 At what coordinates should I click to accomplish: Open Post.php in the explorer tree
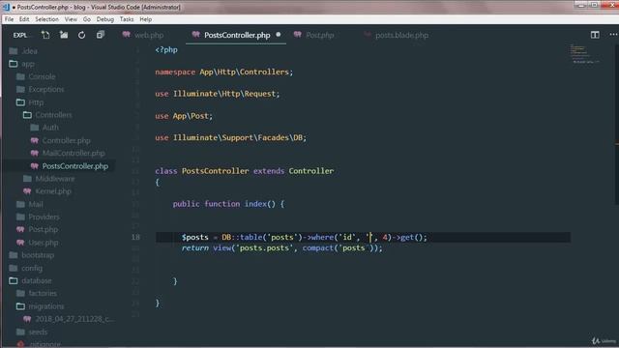tap(43, 229)
